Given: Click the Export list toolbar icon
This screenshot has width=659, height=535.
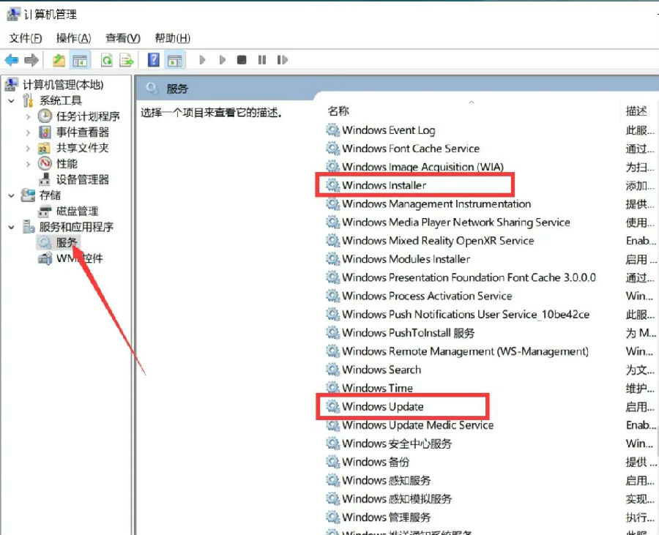Looking at the screenshot, I should 127,60.
